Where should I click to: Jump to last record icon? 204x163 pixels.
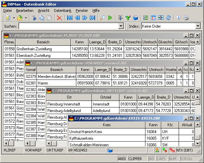tap(92, 18)
